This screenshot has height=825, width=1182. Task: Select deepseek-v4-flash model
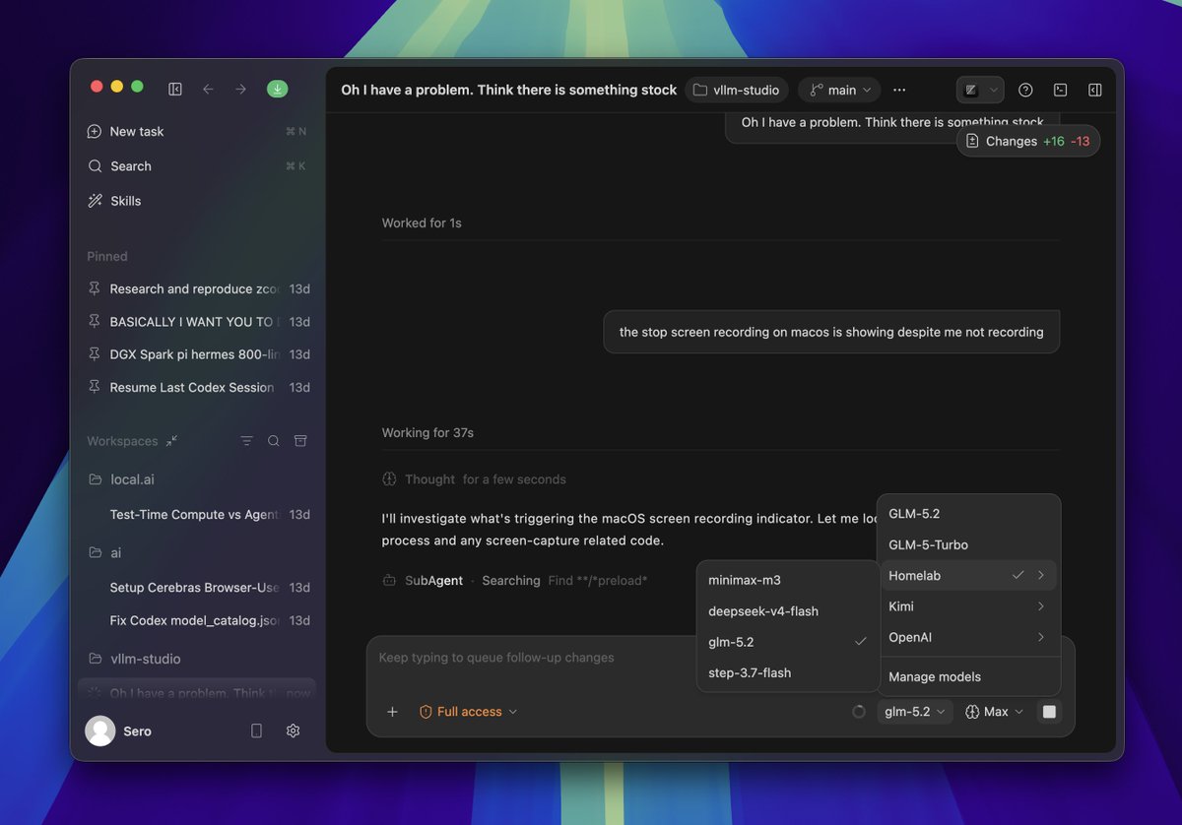pyautogui.click(x=788, y=611)
